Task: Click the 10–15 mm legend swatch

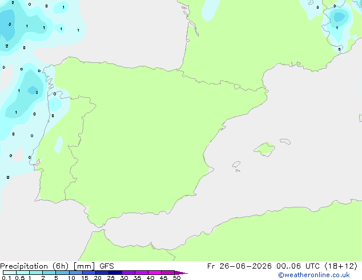Action: click(x=76, y=273)
